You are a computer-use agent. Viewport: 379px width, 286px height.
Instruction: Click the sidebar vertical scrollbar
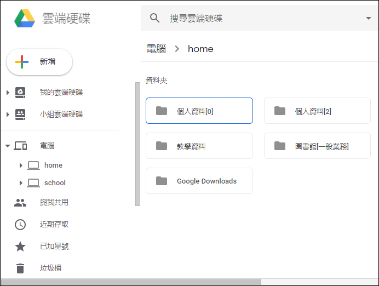138,144
